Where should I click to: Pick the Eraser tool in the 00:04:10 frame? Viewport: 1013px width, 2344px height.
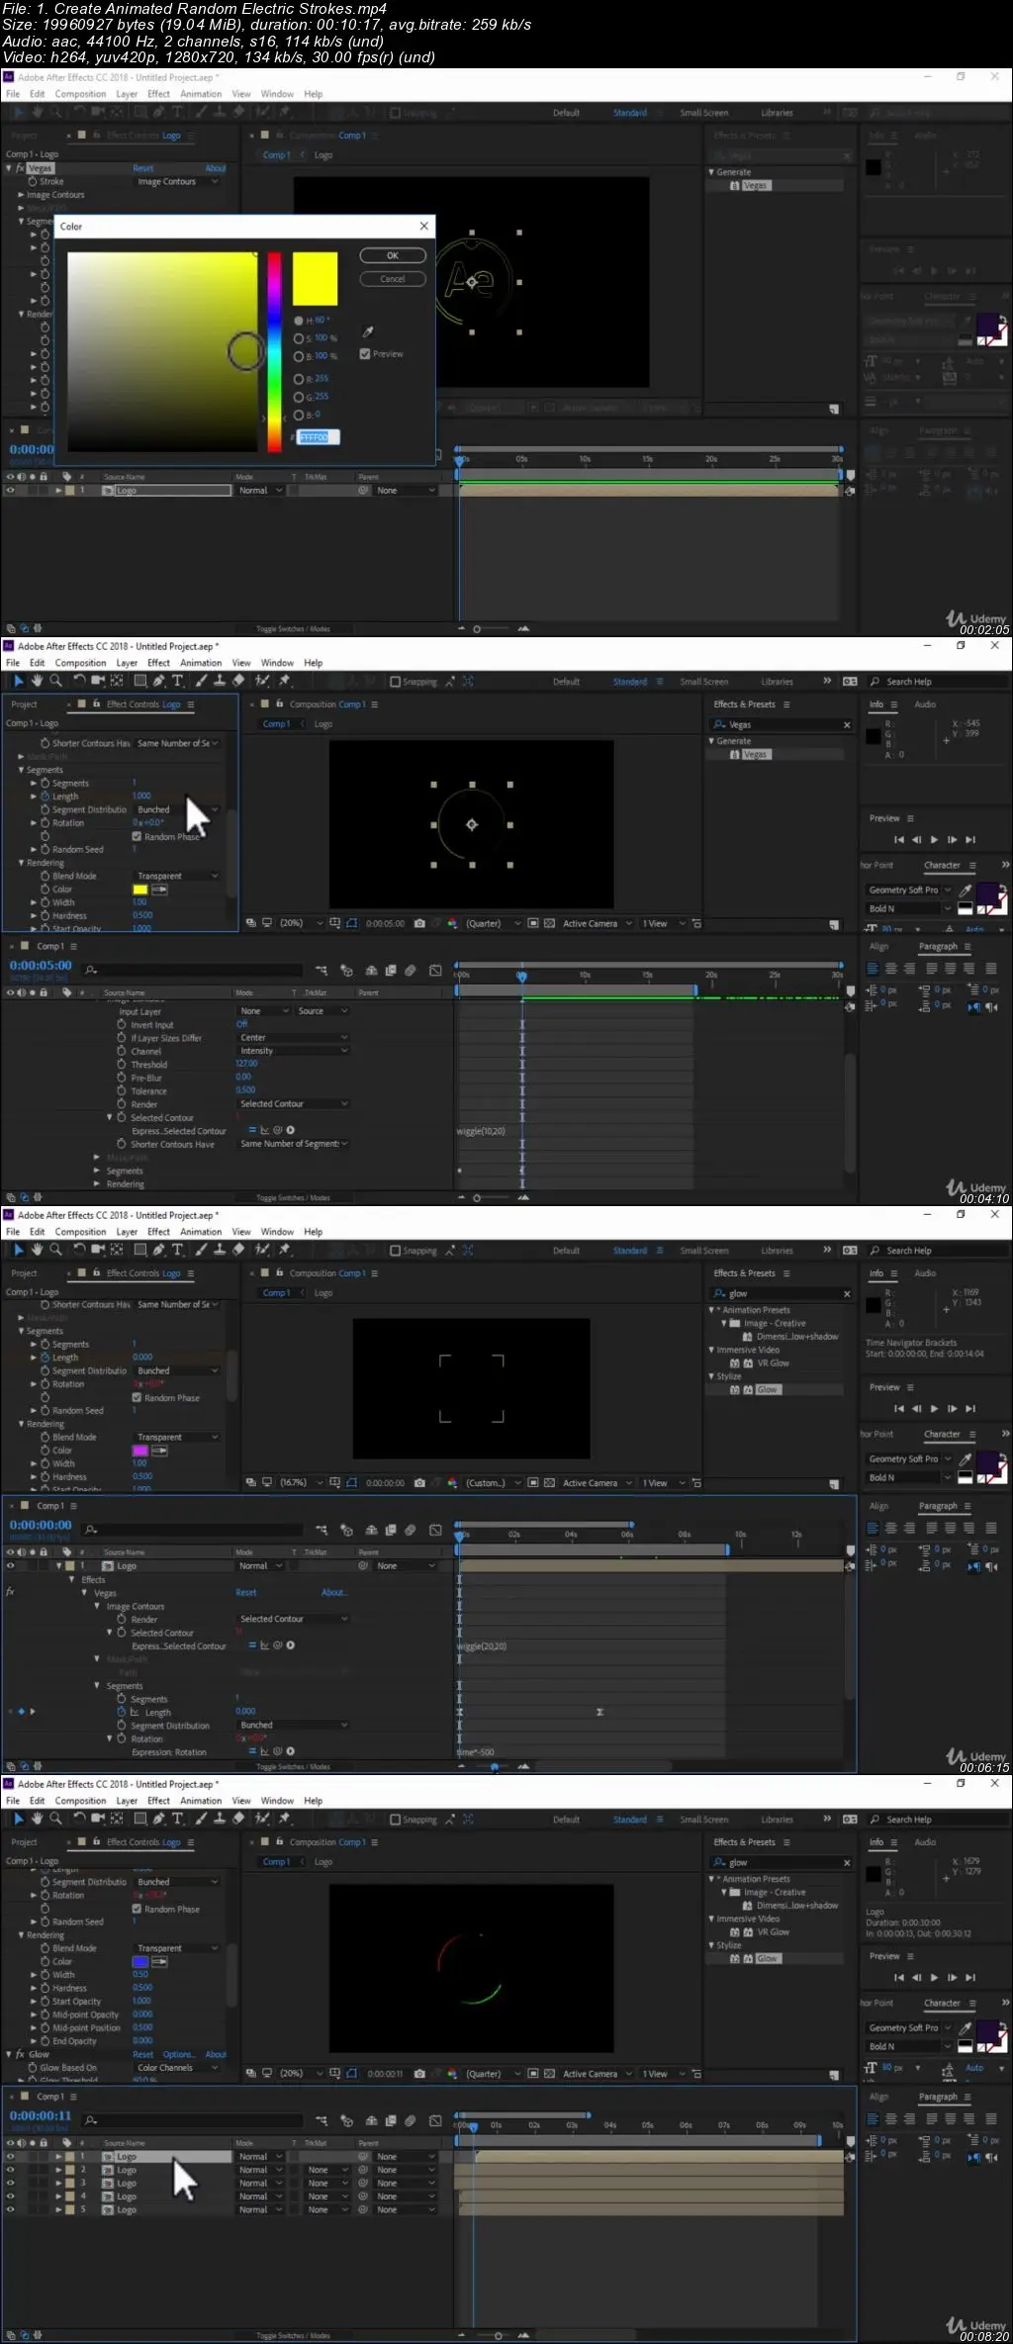pos(238,681)
